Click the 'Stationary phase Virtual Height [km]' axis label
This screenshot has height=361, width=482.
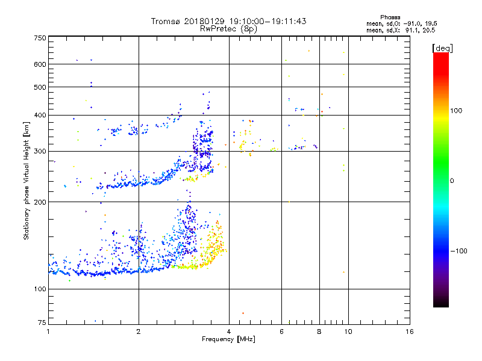26,181
